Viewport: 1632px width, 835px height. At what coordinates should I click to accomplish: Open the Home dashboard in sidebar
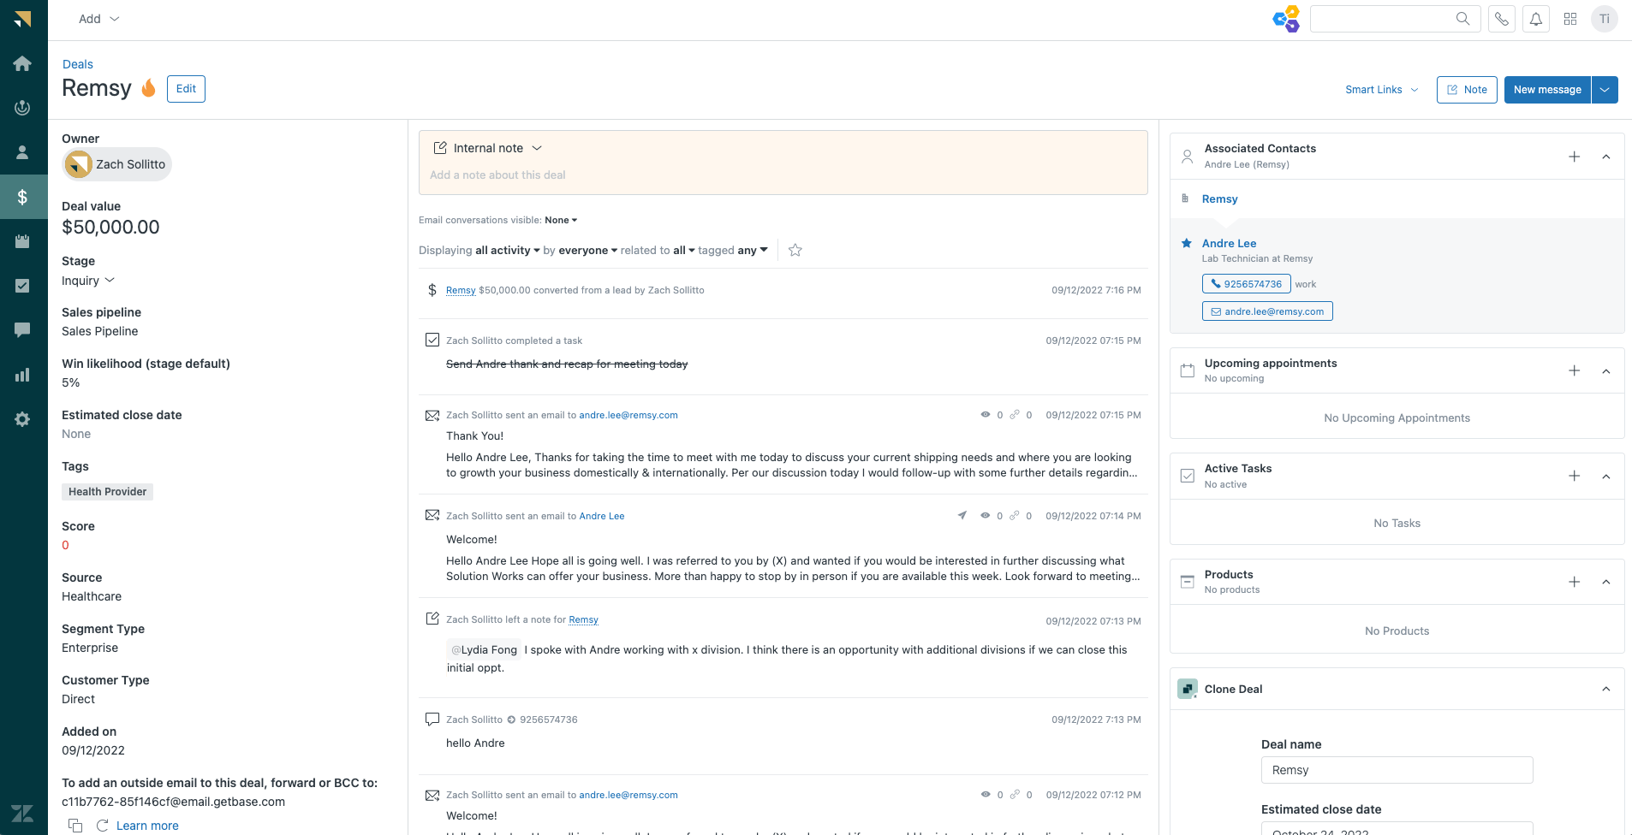(23, 63)
